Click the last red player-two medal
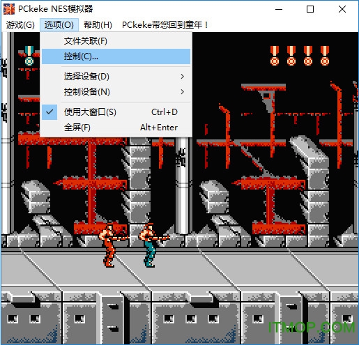 click(x=325, y=56)
